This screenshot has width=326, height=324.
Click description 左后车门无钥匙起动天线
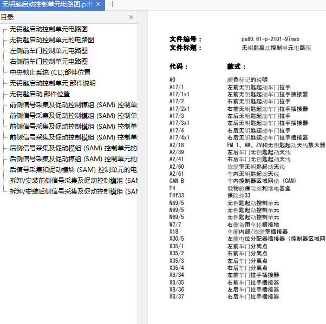(x=259, y=152)
